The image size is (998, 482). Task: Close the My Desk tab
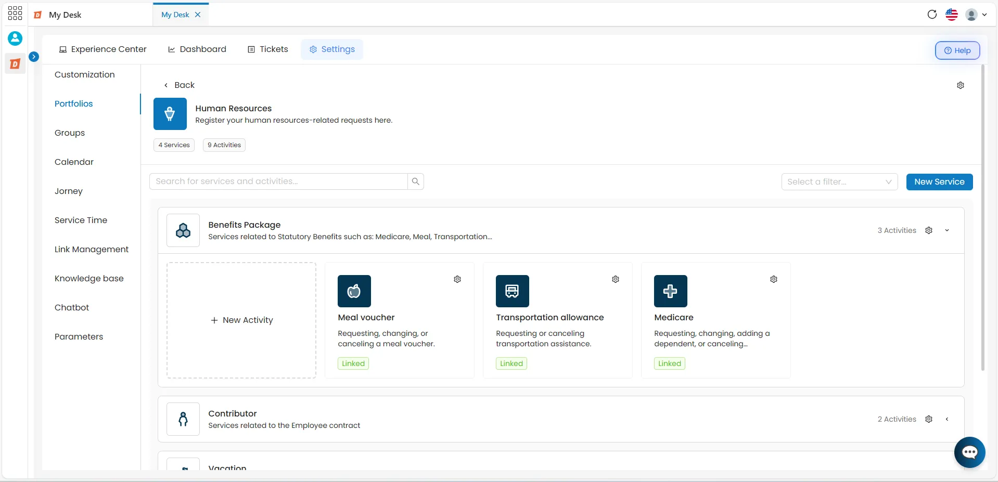[198, 15]
